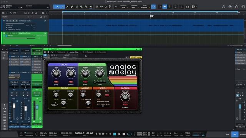
Task: Click the plugin Compare button
Action: (55, 58)
